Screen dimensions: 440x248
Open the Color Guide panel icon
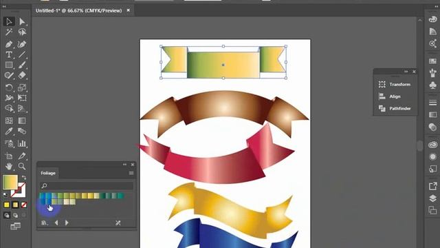coord(432,32)
